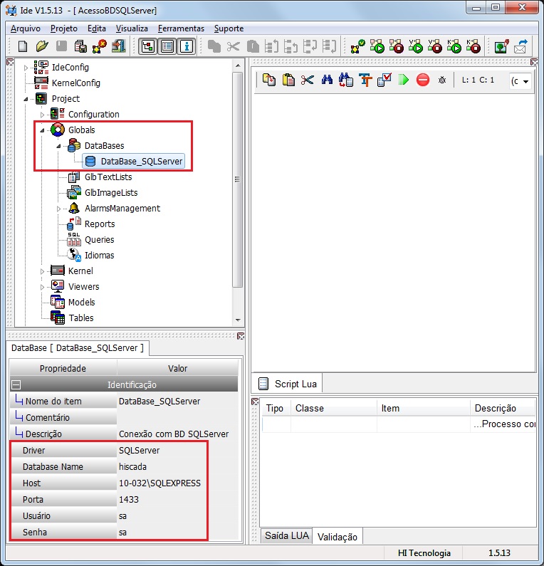544x566 pixels.
Task: Collapse the Globals tree node
Action: pyautogui.click(x=42, y=130)
